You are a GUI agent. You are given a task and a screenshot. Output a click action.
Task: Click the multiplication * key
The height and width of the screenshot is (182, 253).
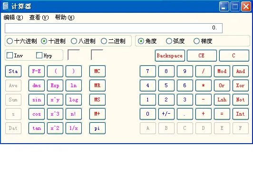coord(204,85)
